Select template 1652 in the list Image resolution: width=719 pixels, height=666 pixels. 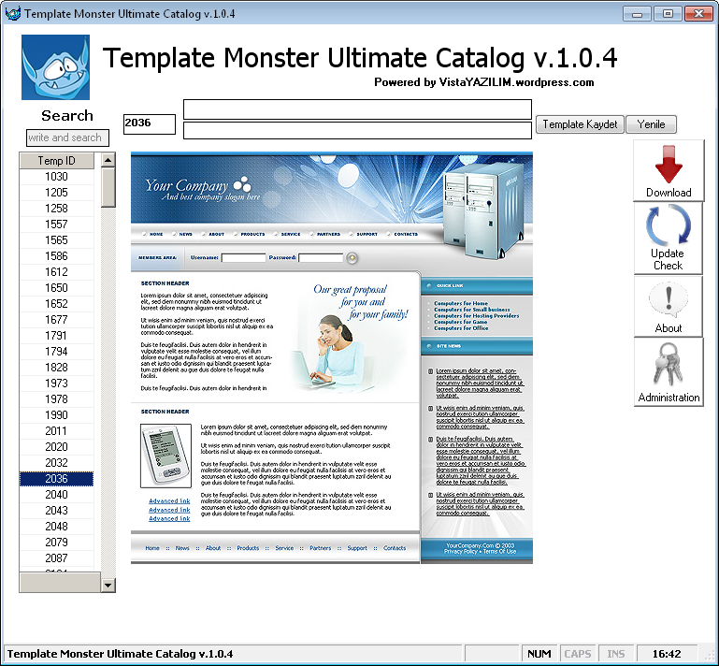(x=56, y=304)
